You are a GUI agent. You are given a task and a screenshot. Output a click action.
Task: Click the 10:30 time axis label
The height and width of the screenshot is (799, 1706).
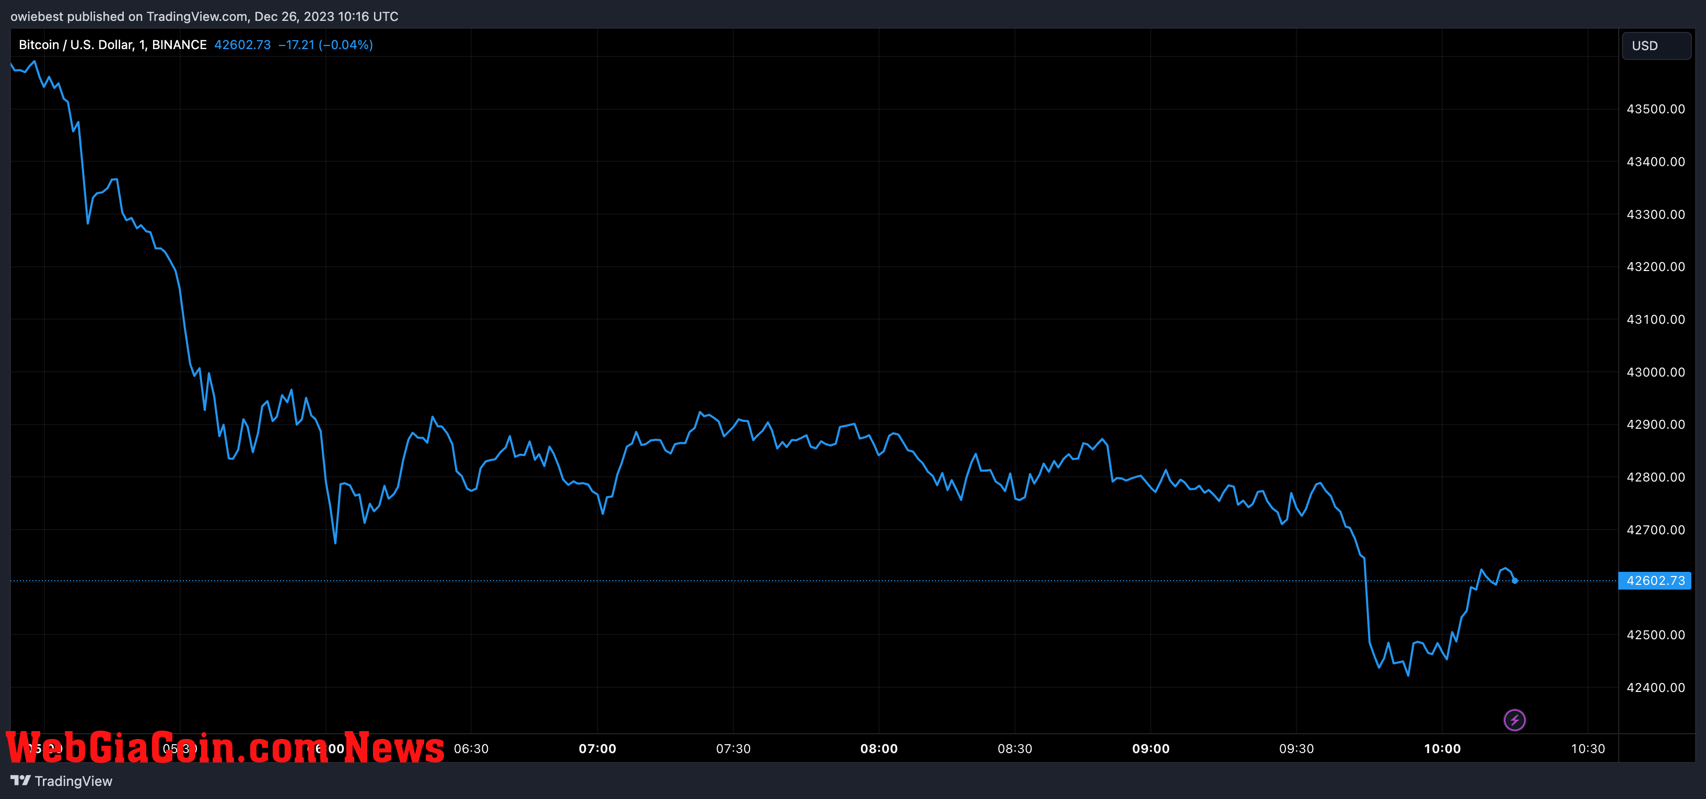(x=1587, y=749)
